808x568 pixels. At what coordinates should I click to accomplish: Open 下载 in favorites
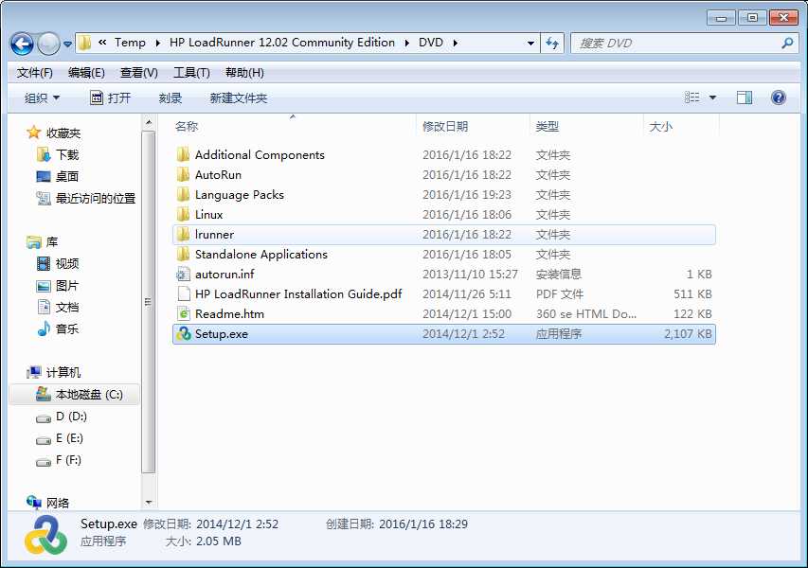click(58, 154)
